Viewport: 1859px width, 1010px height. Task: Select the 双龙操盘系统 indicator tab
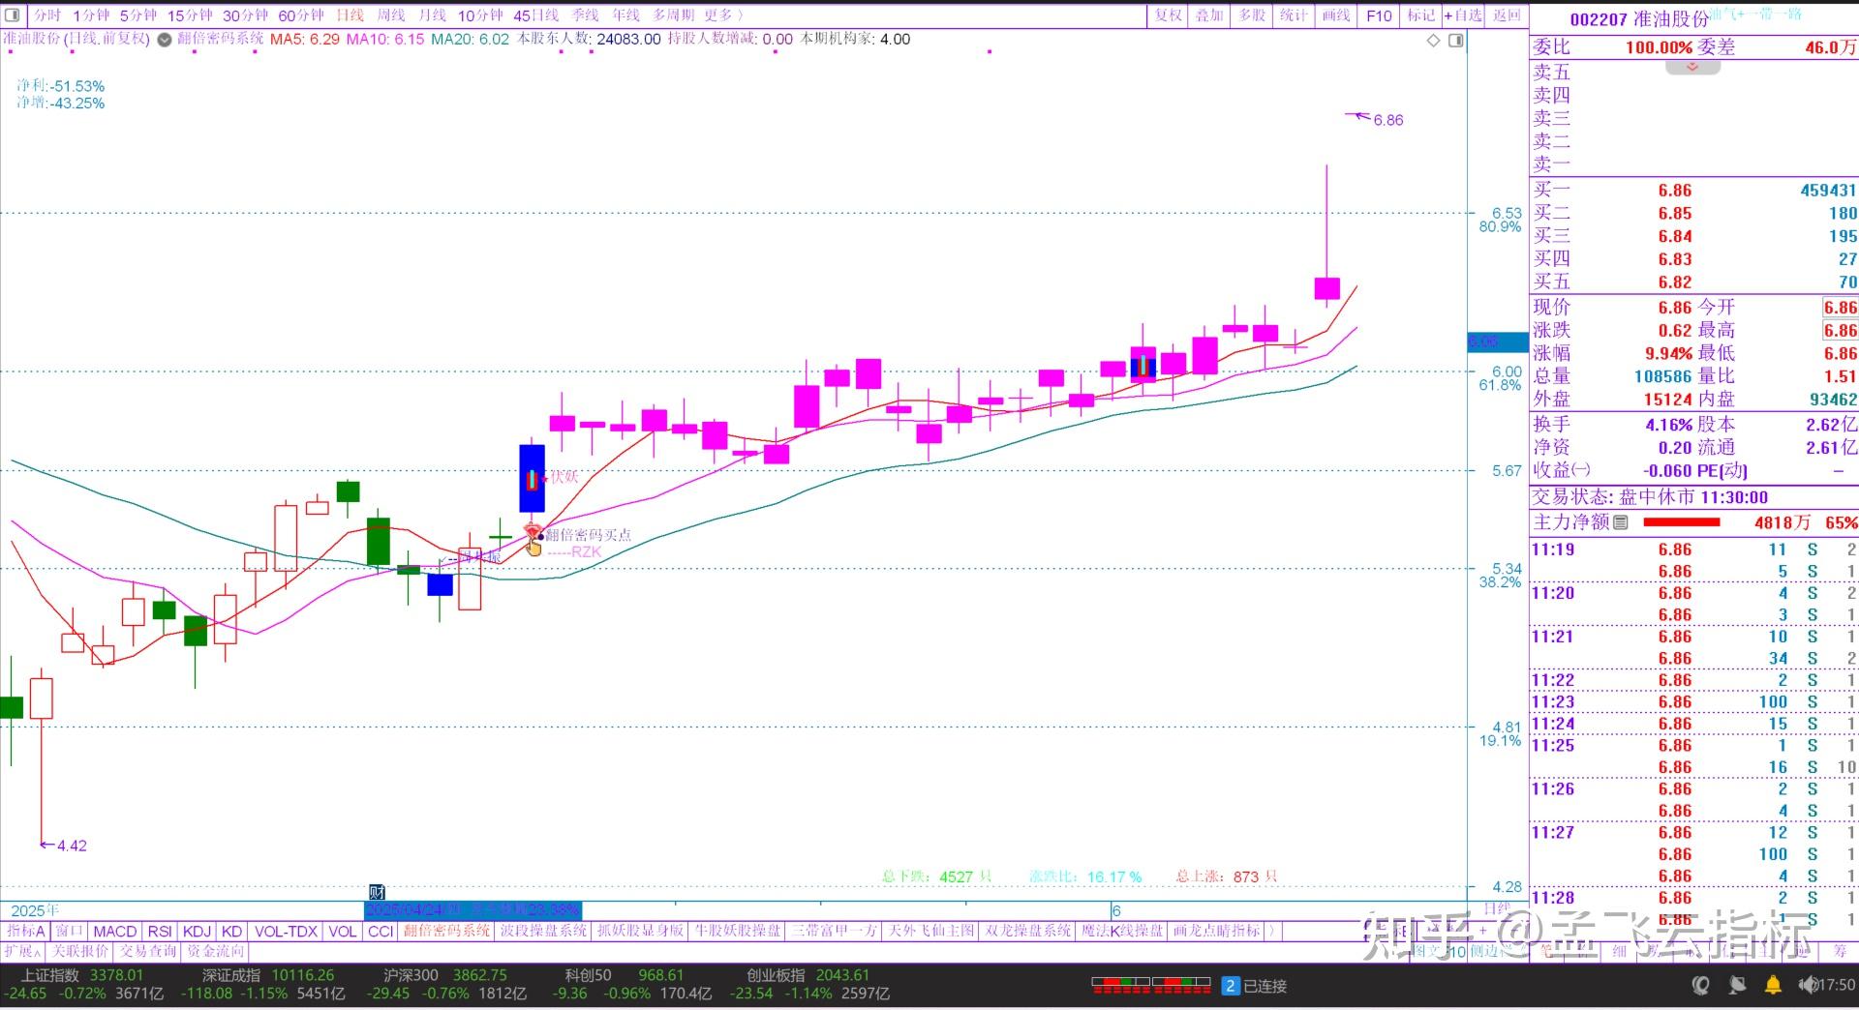tap(1027, 931)
